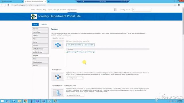Select Home Page settings tab
184x103 pixels.
point(40,32)
